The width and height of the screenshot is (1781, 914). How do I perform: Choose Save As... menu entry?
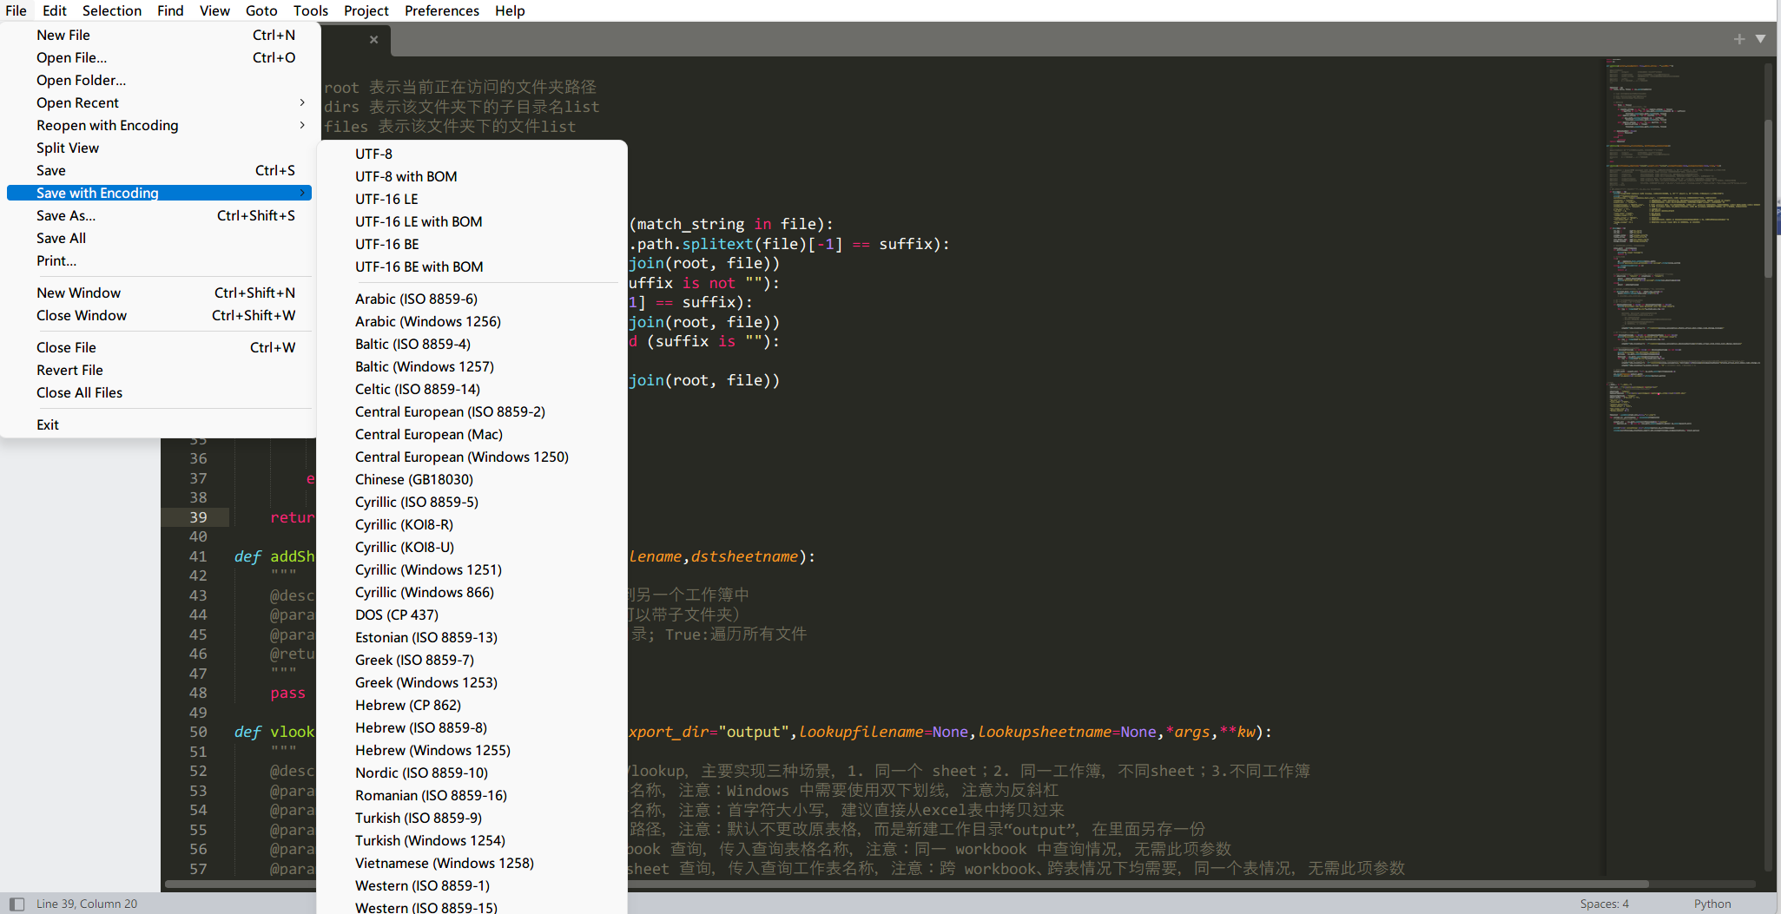coord(160,215)
